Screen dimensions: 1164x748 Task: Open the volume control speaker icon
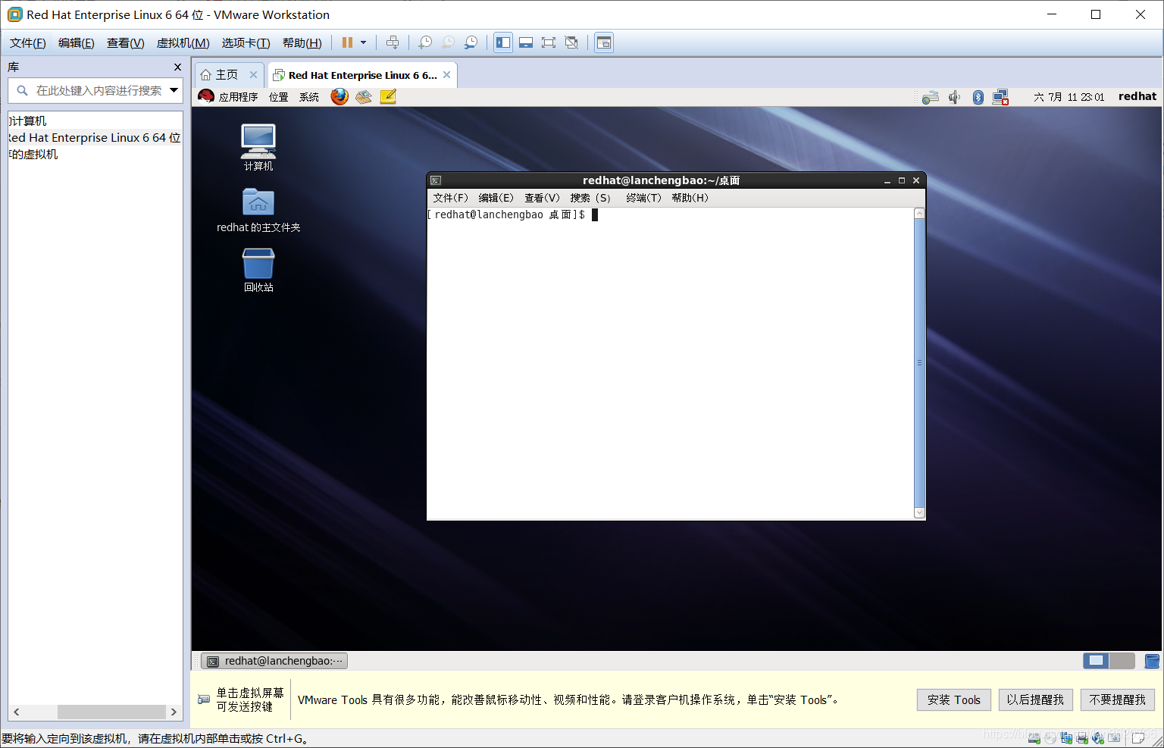[954, 97]
